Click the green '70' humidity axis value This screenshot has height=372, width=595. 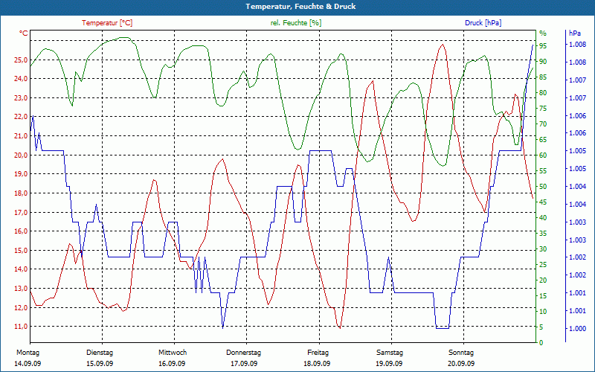point(543,124)
